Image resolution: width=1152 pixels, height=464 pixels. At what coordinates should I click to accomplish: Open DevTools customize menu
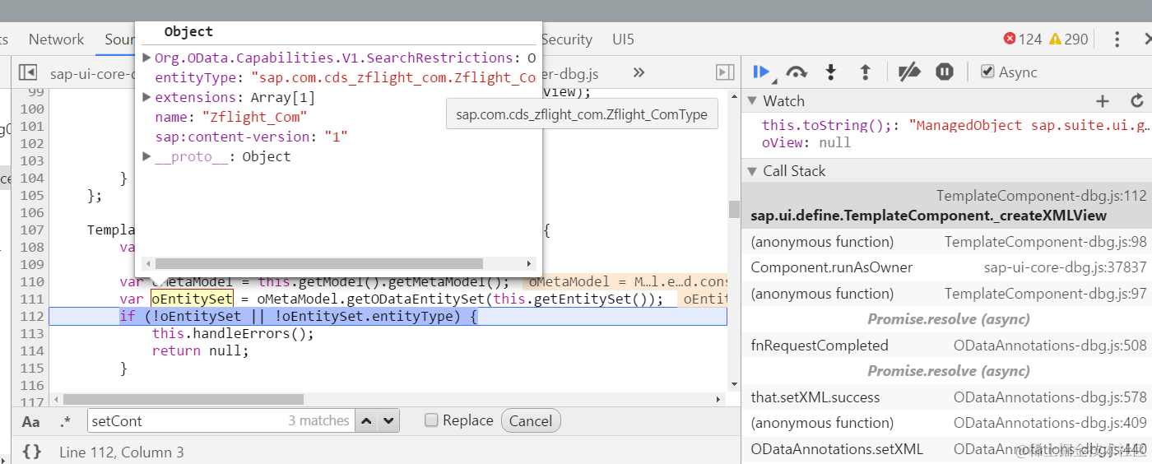[1117, 39]
